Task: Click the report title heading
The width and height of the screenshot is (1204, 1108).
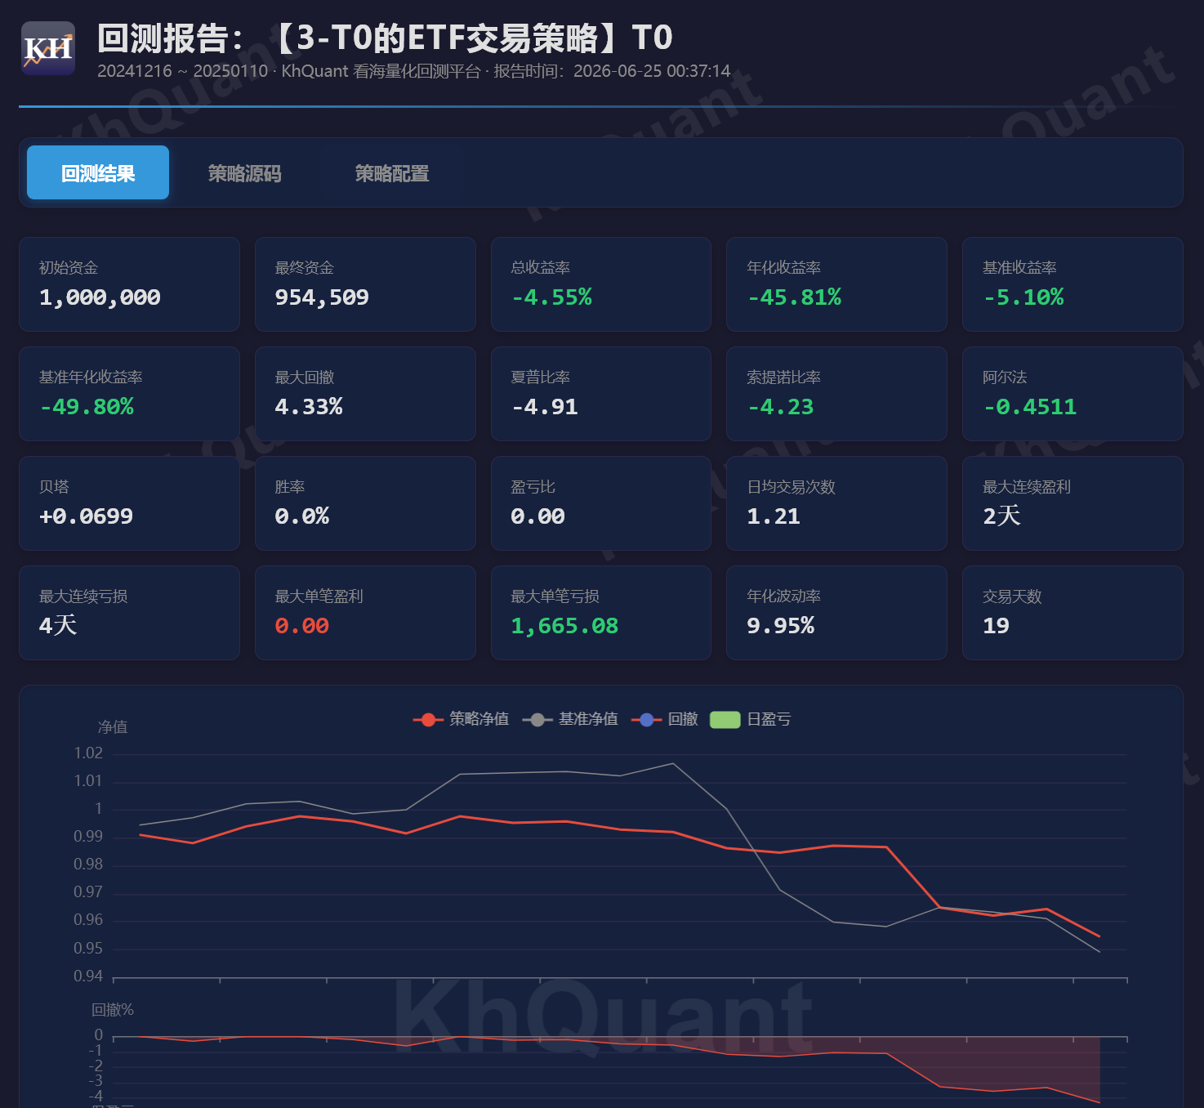Action: pyautogui.click(x=385, y=38)
